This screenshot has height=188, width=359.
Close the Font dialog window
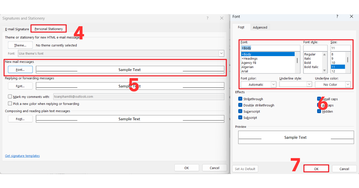click(352, 17)
